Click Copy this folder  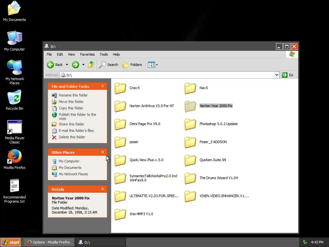[x=71, y=108]
